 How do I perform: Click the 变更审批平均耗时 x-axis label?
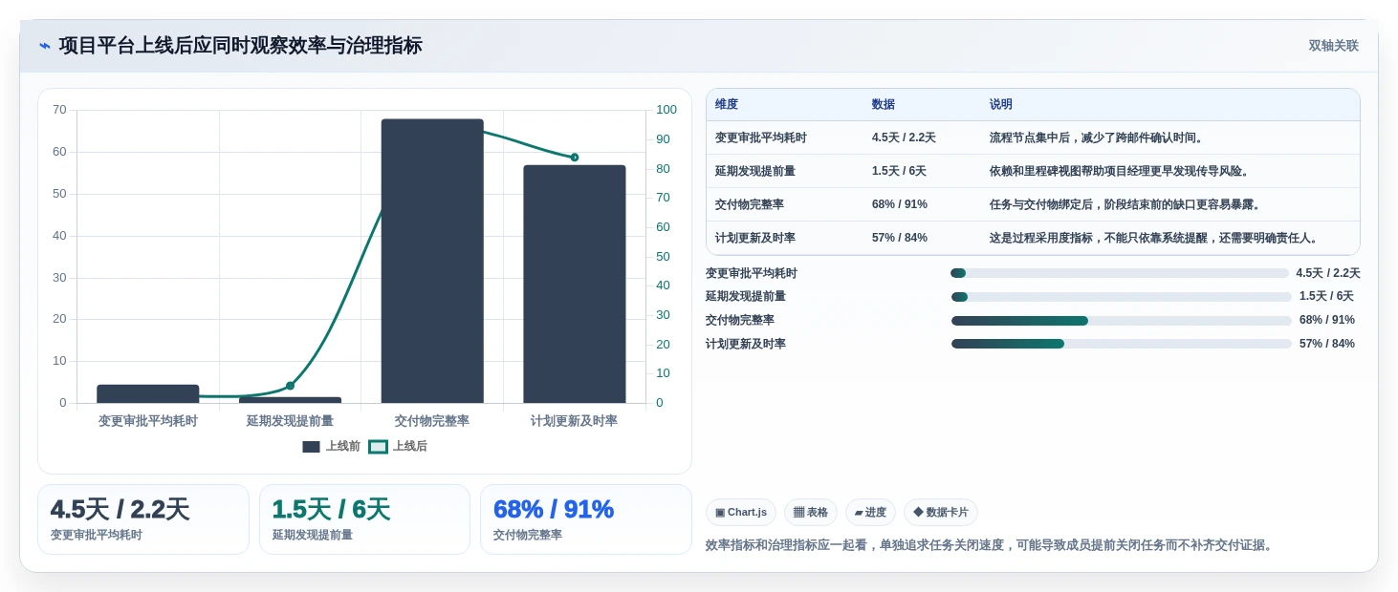point(148,420)
